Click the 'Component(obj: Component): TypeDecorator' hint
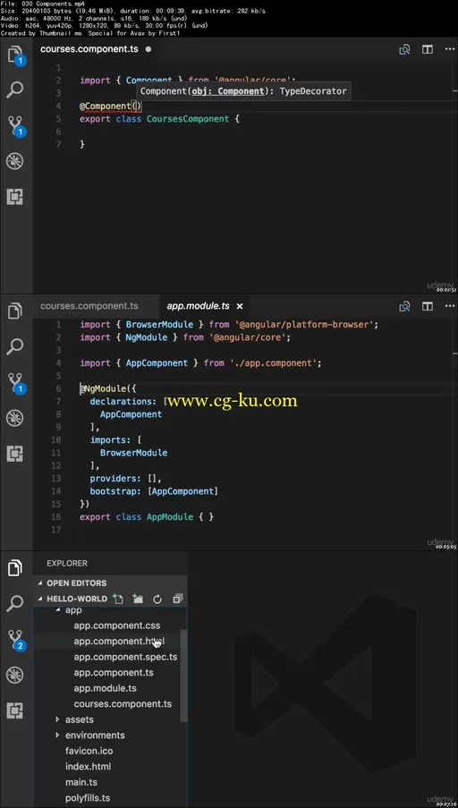 point(243,91)
